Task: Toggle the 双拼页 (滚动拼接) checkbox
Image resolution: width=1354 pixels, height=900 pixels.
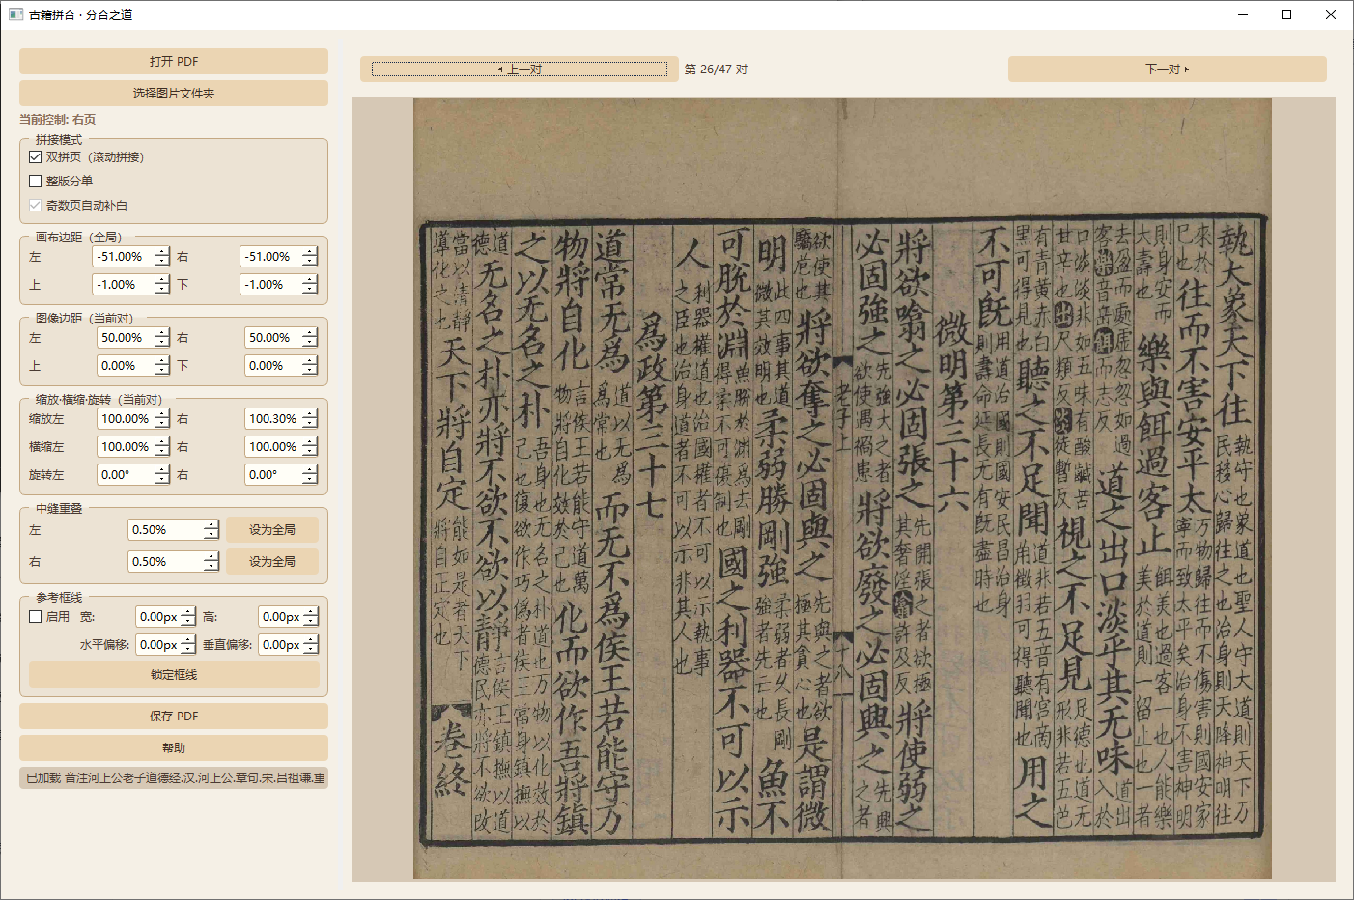Action: [x=36, y=156]
